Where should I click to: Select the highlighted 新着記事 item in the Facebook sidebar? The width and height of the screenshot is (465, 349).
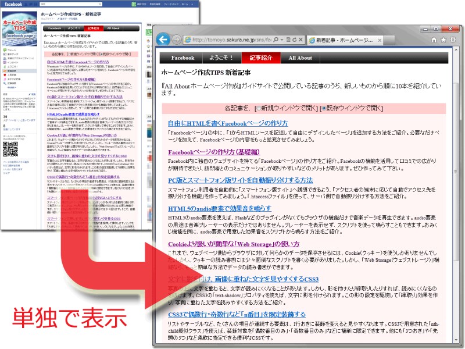tap(19, 71)
